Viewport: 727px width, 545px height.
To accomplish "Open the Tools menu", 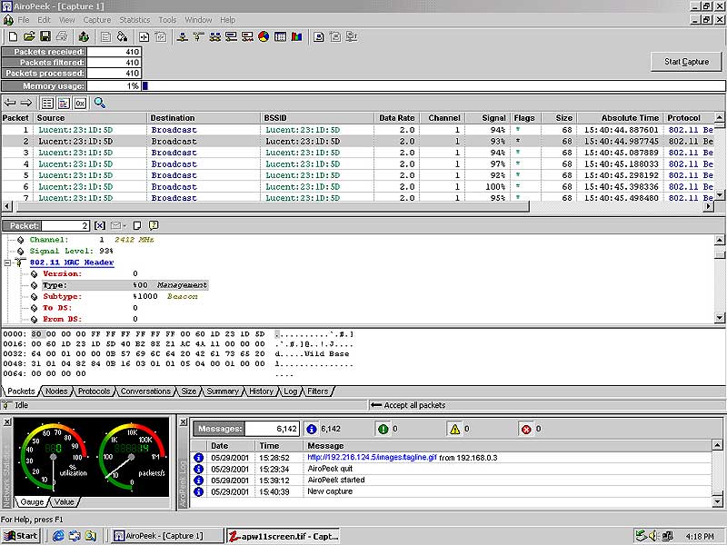I will (x=167, y=20).
